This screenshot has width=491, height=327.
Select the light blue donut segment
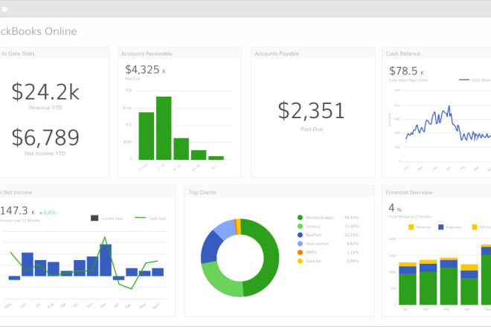[x=225, y=230]
